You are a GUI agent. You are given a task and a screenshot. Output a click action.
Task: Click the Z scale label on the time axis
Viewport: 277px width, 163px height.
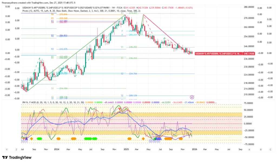click(16, 149)
